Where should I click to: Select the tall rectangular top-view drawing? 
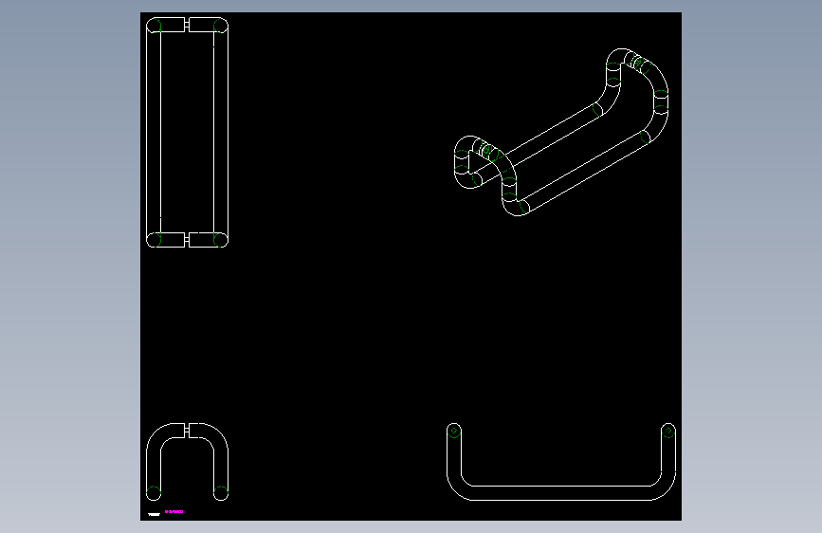(187, 132)
